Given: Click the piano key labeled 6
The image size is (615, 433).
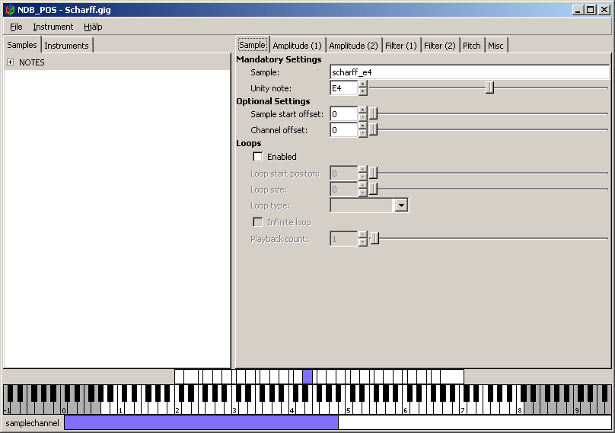Looking at the screenshot, I should [406, 408].
